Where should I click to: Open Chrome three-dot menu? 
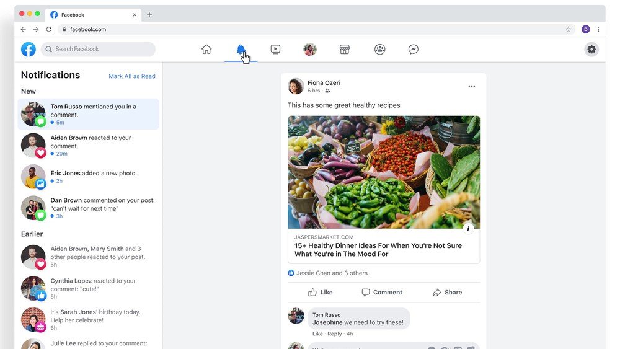(x=598, y=29)
